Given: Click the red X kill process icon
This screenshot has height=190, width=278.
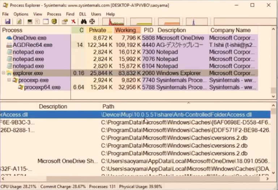Looking at the screenshot, I should click(73, 22).
